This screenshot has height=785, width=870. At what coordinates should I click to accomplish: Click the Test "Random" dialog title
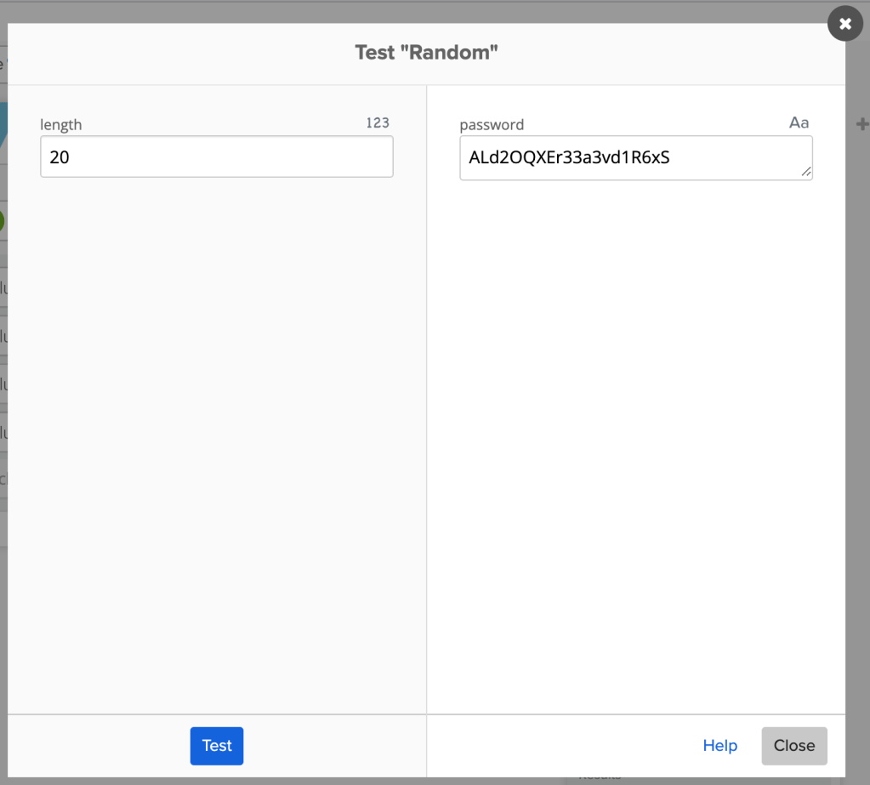(426, 53)
